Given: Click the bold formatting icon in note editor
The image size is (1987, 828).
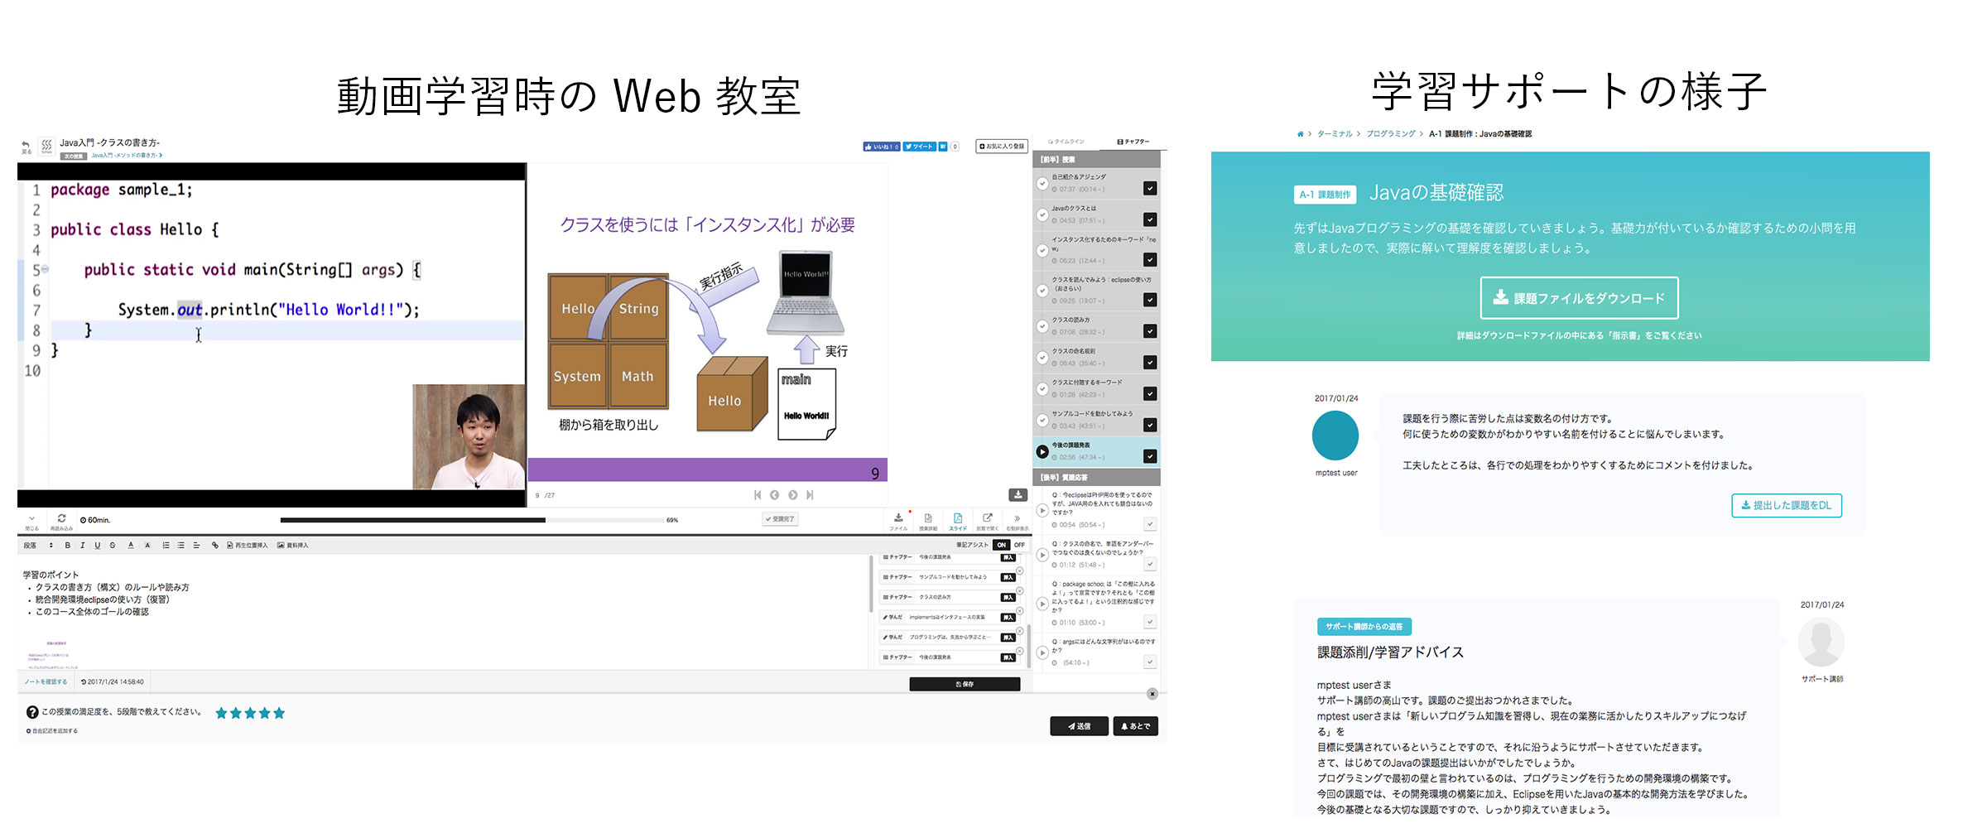Looking at the screenshot, I should (x=68, y=546).
